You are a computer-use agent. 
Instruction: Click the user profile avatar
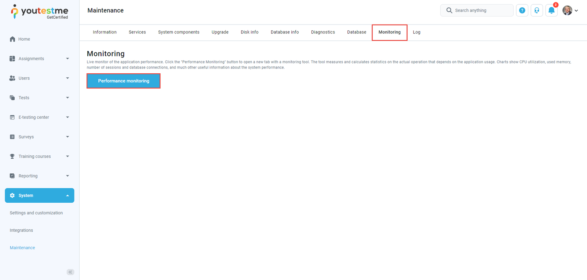pyautogui.click(x=567, y=11)
